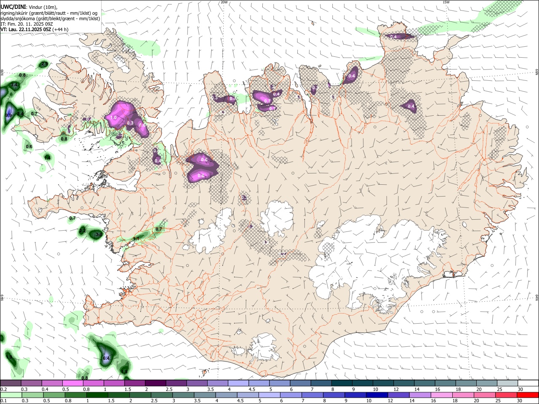Click the 1.4 rain value in Breiðafjörður
The height and width of the screenshot is (404, 539).
click(x=48, y=158)
